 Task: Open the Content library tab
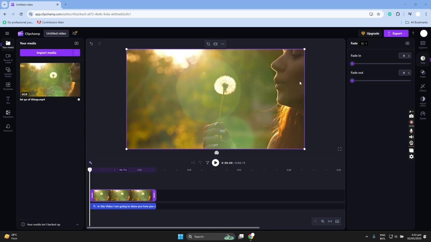click(x=8, y=72)
